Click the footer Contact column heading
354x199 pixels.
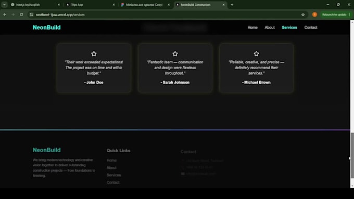pyautogui.click(x=188, y=152)
